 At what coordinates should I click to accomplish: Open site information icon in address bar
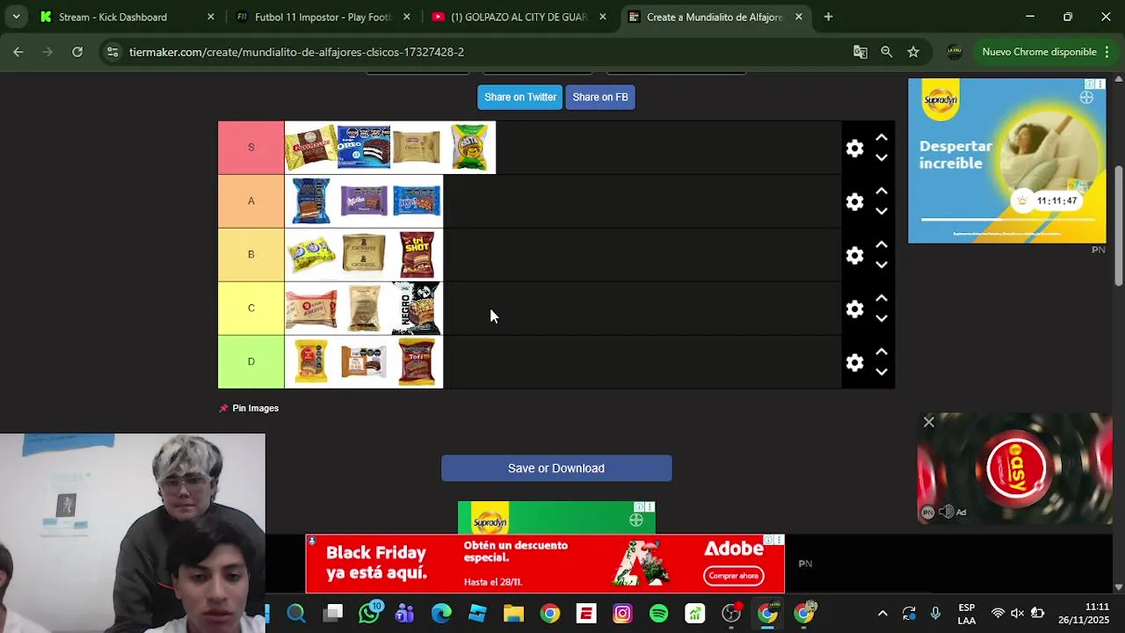(112, 52)
